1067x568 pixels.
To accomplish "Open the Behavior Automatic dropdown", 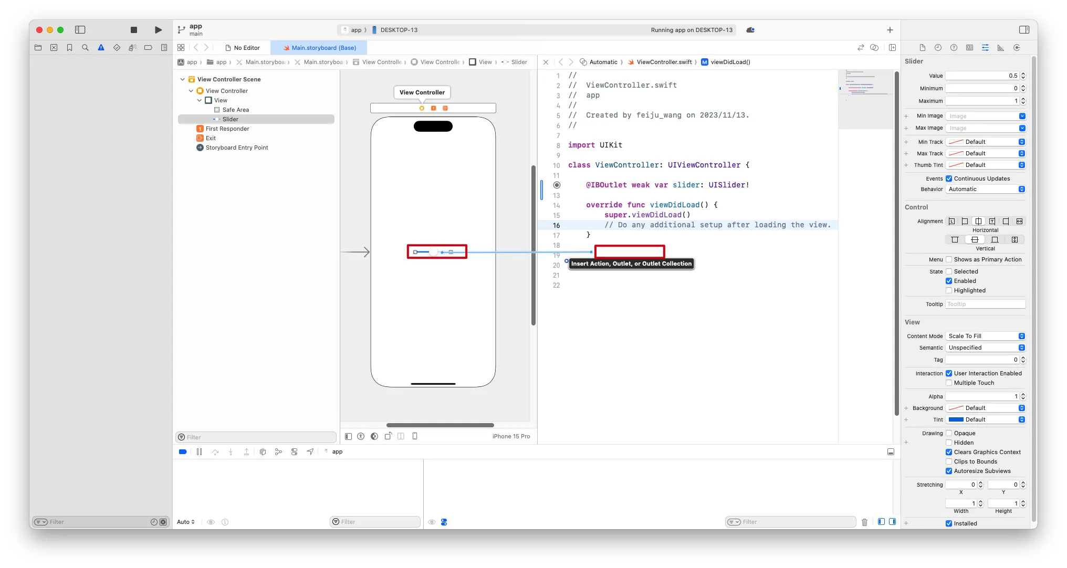I will coord(986,189).
